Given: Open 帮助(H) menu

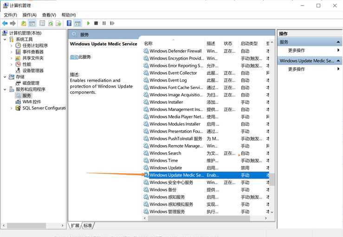Looking at the screenshot, I should coord(69,15).
